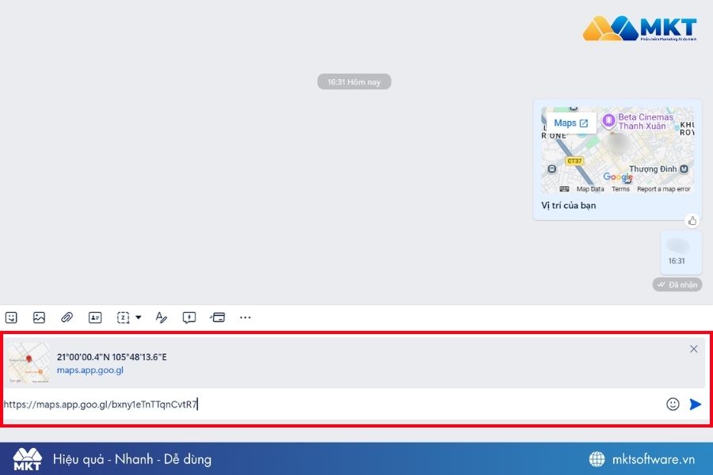
Task: Click the Terms link on map
Action: tap(620, 189)
